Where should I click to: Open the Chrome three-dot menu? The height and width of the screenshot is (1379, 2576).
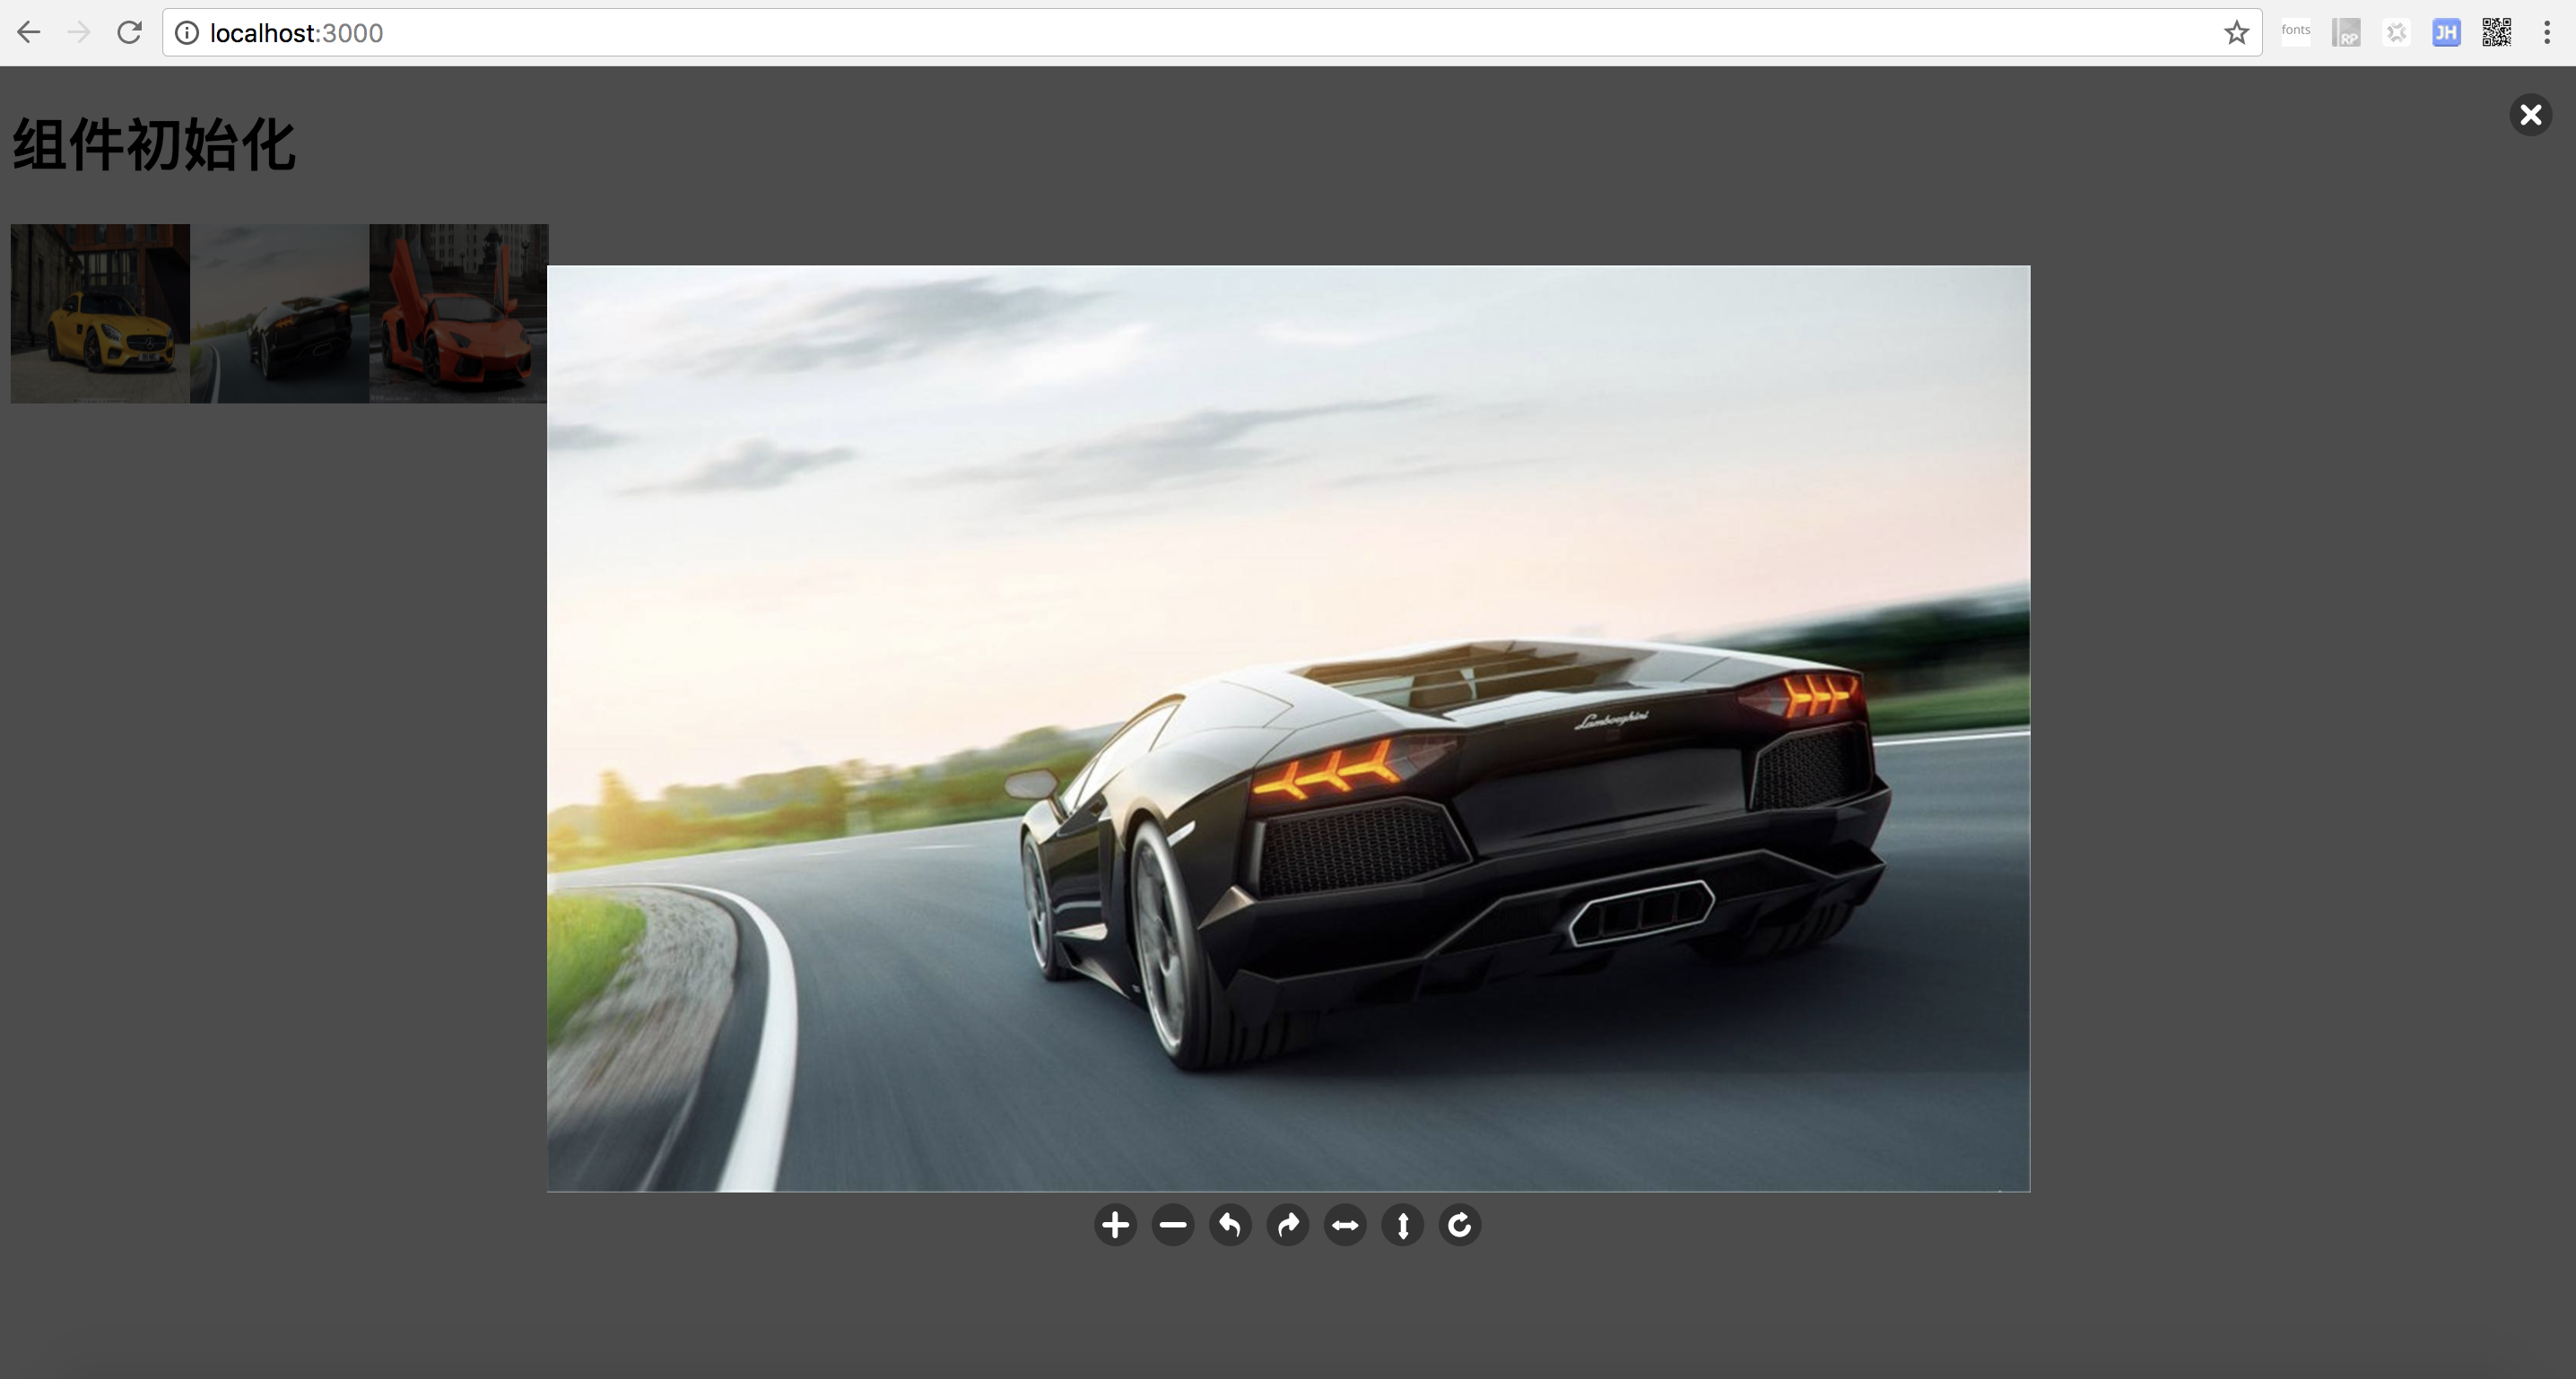point(2546,33)
